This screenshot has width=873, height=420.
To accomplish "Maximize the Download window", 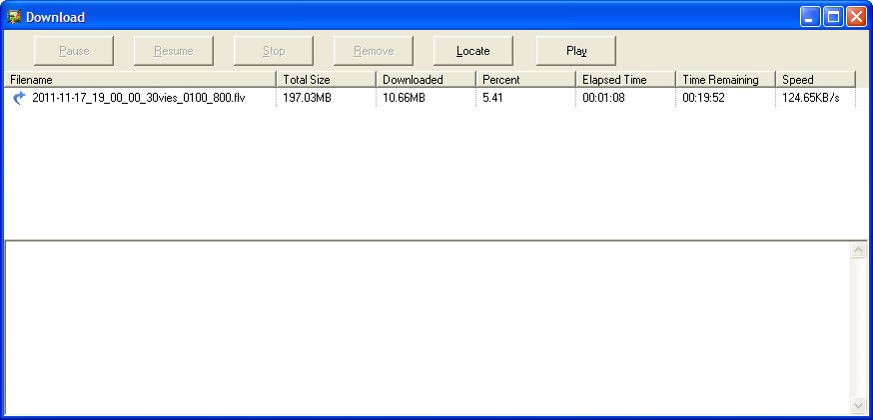I will [833, 17].
